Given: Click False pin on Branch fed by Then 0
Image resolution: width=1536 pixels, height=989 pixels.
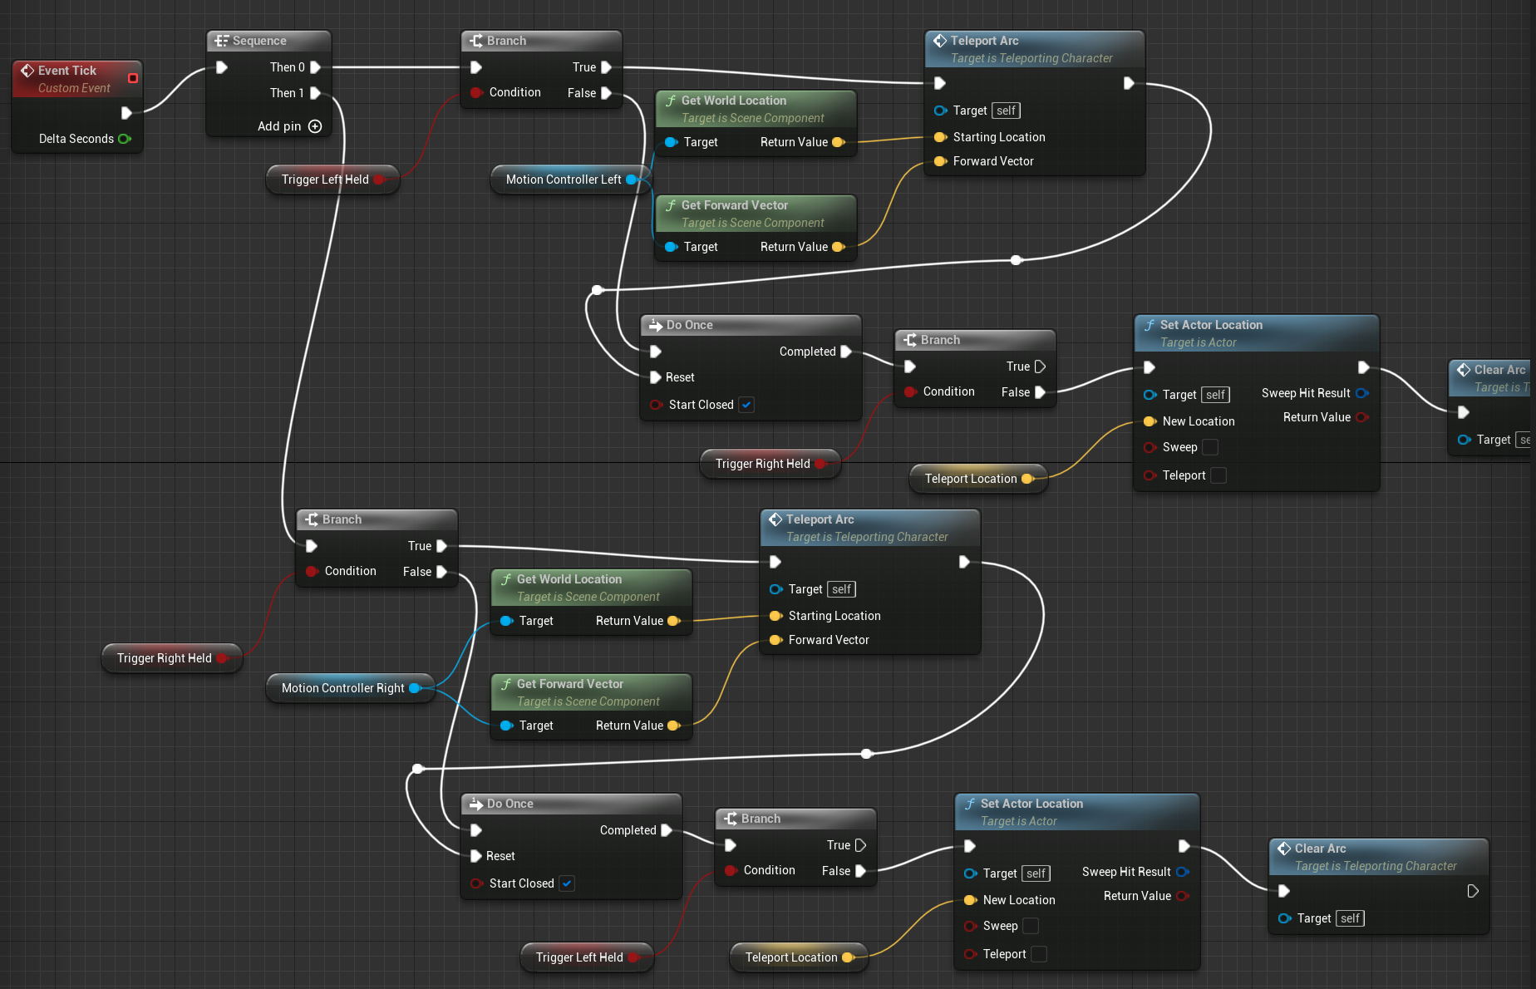Looking at the screenshot, I should coord(606,93).
